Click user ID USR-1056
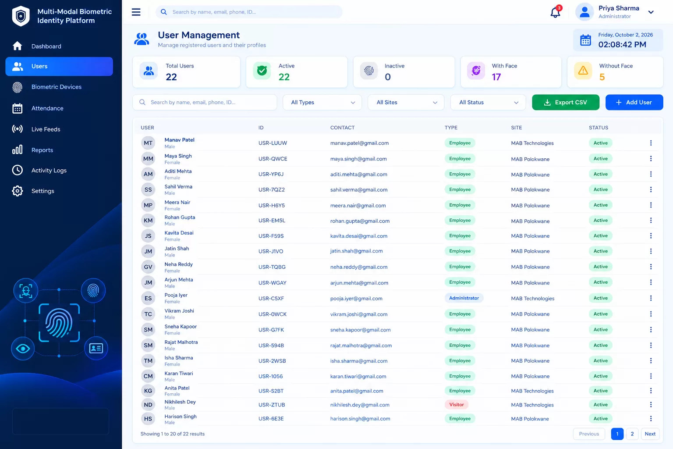This screenshot has height=449, width=673. [x=270, y=376]
